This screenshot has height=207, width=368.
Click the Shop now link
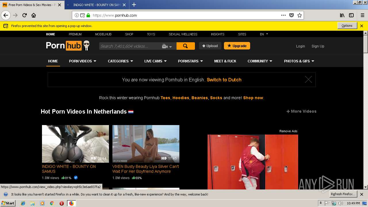click(253, 98)
